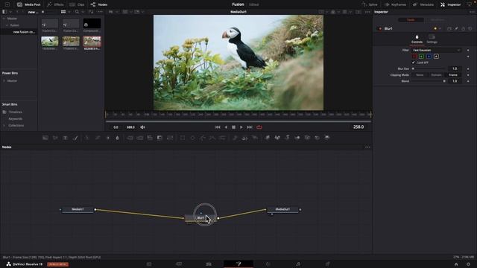The height and width of the screenshot is (268, 477).
Task: Toggle the Nodes panel button
Action: coord(99,4)
